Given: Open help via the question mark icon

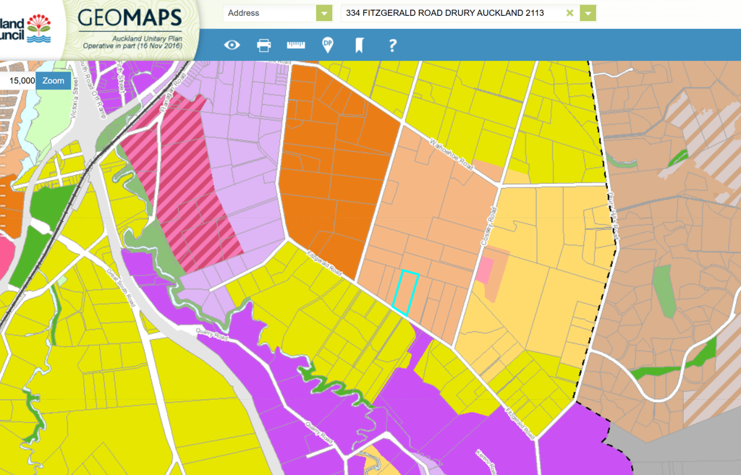Looking at the screenshot, I should click(x=392, y=46).
